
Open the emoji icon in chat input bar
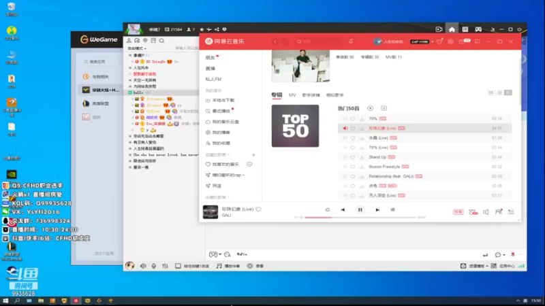click(228, 254)
